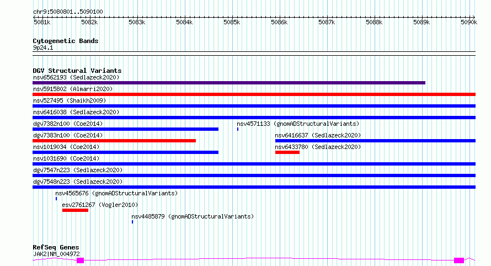Select the red esv2761267 variant bar

point(75,210)
